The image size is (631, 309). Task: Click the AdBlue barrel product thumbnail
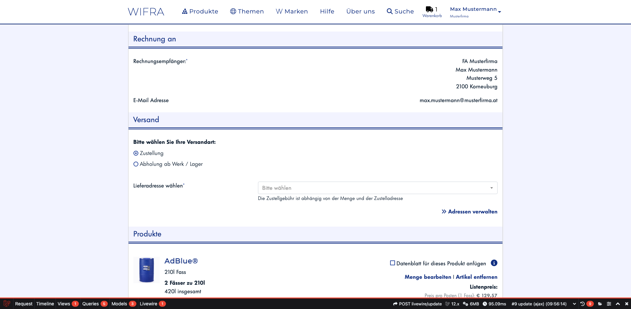[147, 270]
